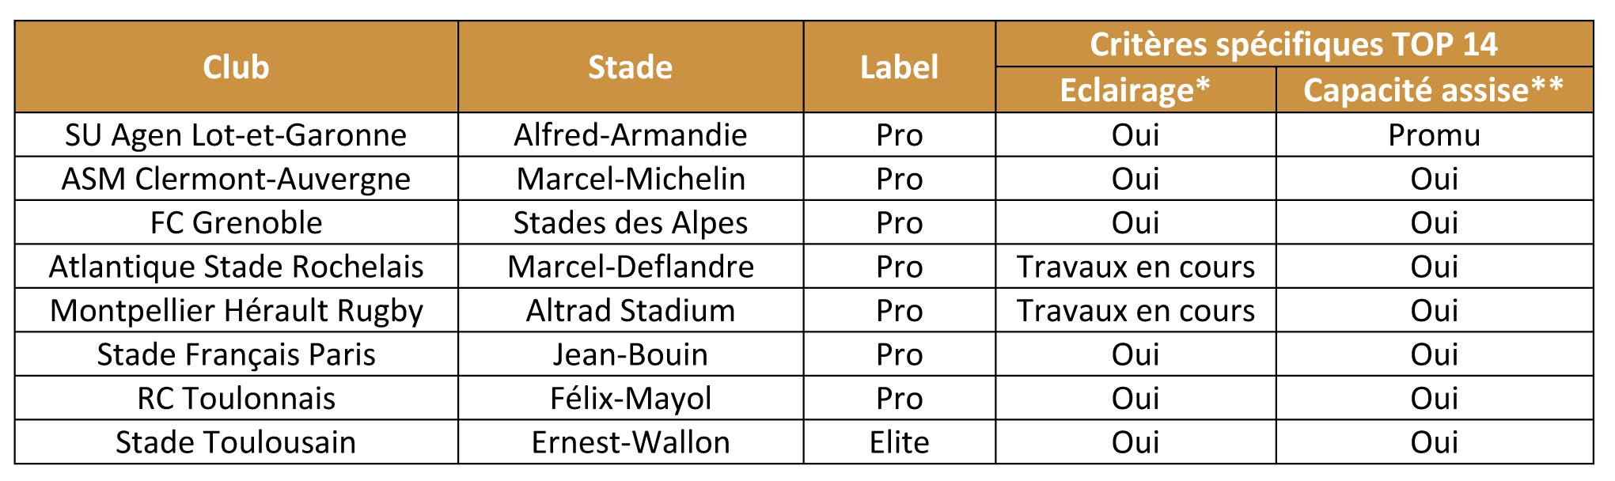Click the Promu capacity cell

coord(1433,135)
